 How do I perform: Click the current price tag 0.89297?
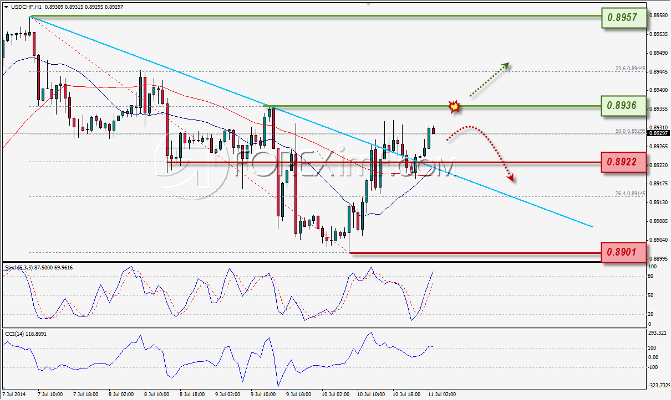(659, 133)
